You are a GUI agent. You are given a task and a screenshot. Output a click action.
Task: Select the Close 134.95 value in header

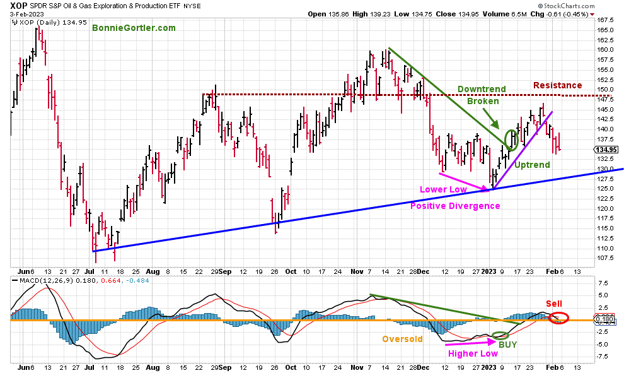pyautogui.click(x=457, y=14)
